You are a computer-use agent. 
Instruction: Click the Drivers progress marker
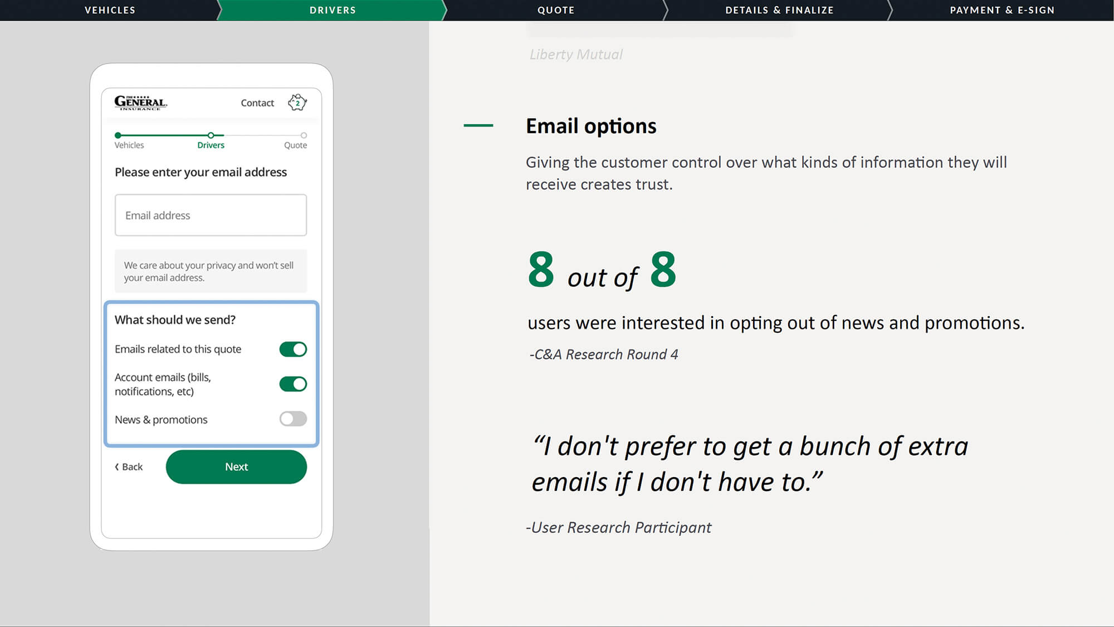(211, 135)
